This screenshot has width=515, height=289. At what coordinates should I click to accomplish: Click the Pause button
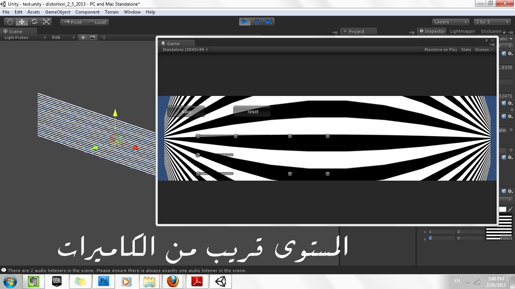click(257, 22)
